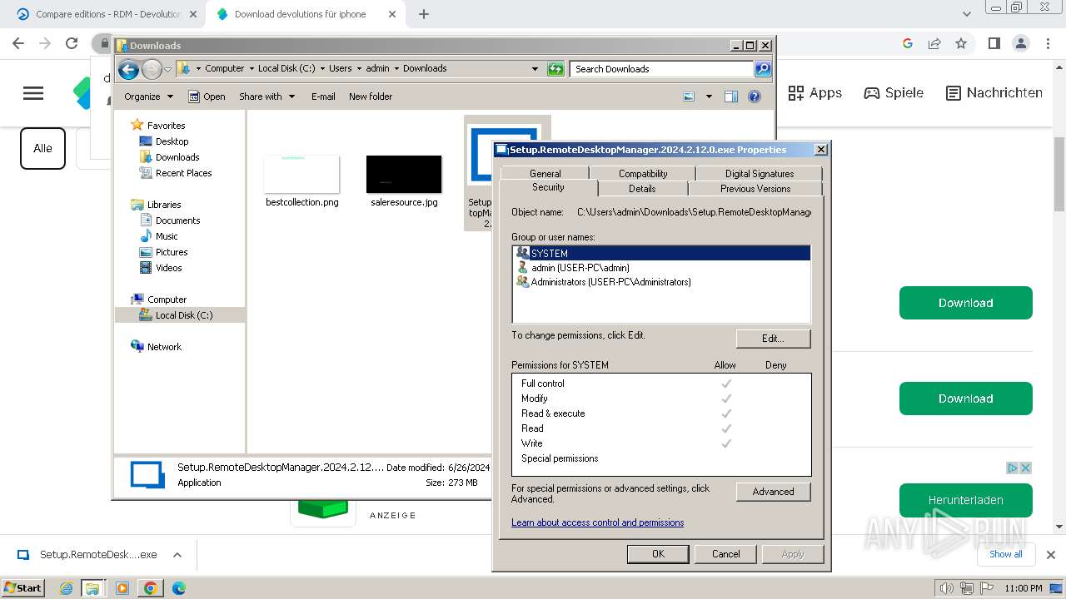Click the Search Downloads magnifier icon
Viewport: 1066px width, 599px height.
point(762,69)
